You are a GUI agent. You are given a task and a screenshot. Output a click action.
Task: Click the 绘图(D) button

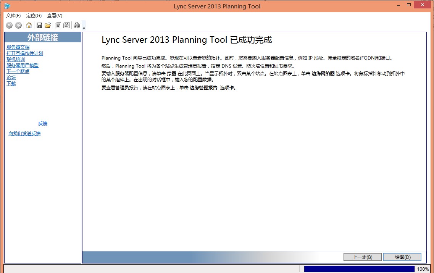[x=402, y=257]
